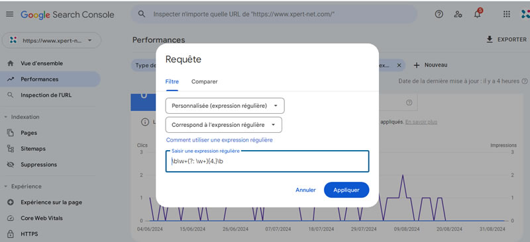Click the regular expression input field
Screen dimensions: 530x242
267,161
